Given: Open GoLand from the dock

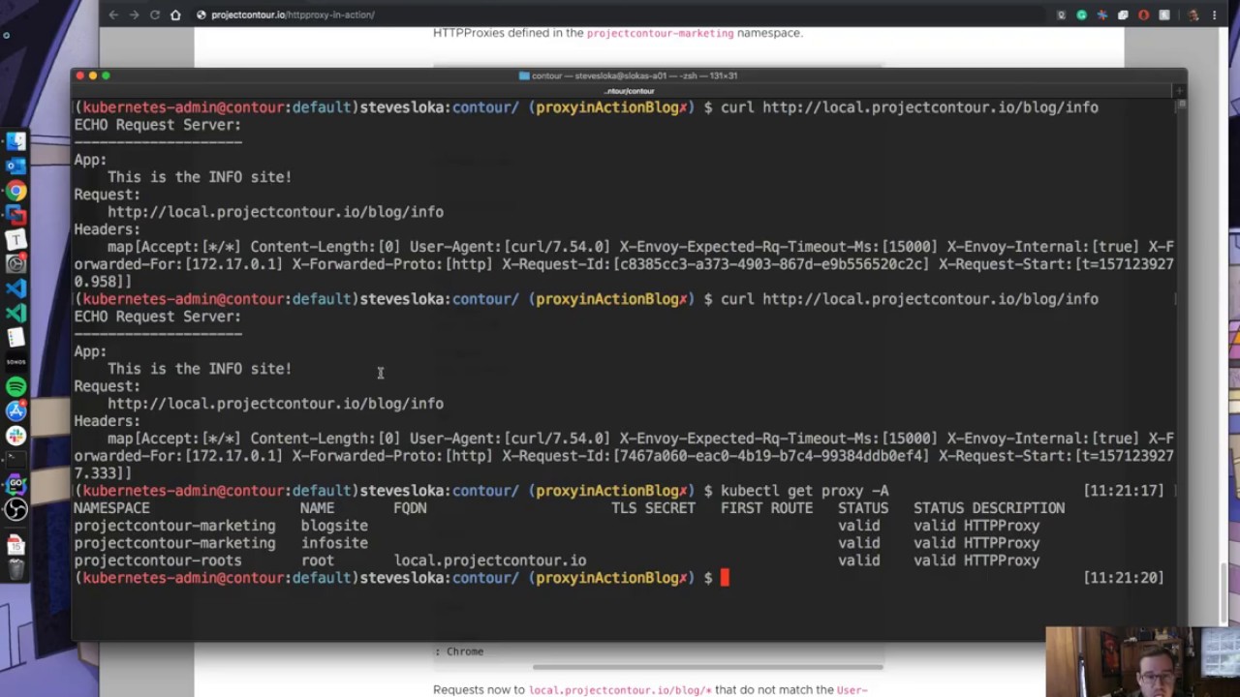Looking at the screenshot, I should 15,484.
